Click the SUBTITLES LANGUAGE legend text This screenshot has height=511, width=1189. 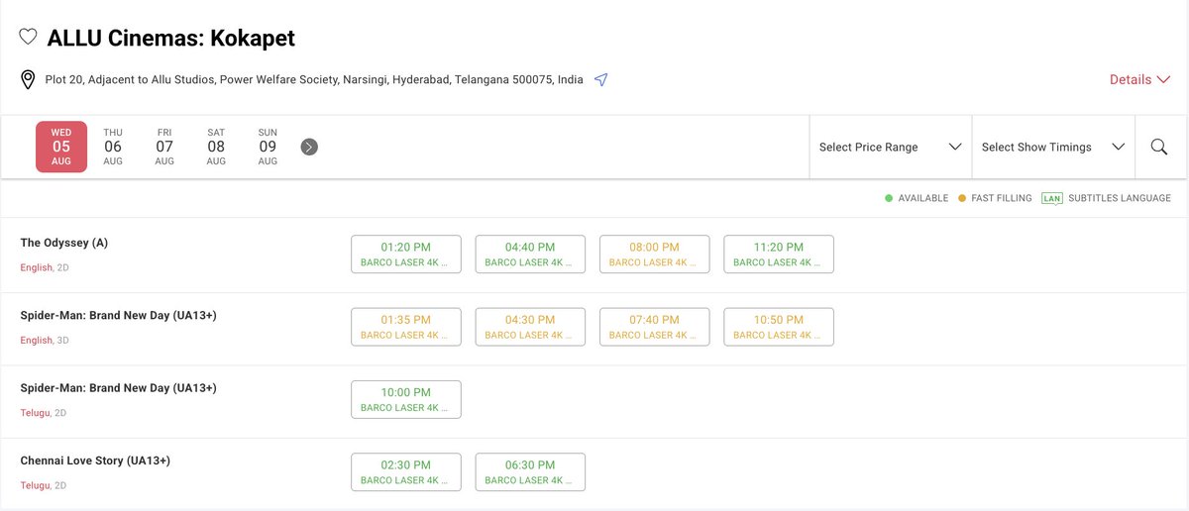coord(1120,198)
